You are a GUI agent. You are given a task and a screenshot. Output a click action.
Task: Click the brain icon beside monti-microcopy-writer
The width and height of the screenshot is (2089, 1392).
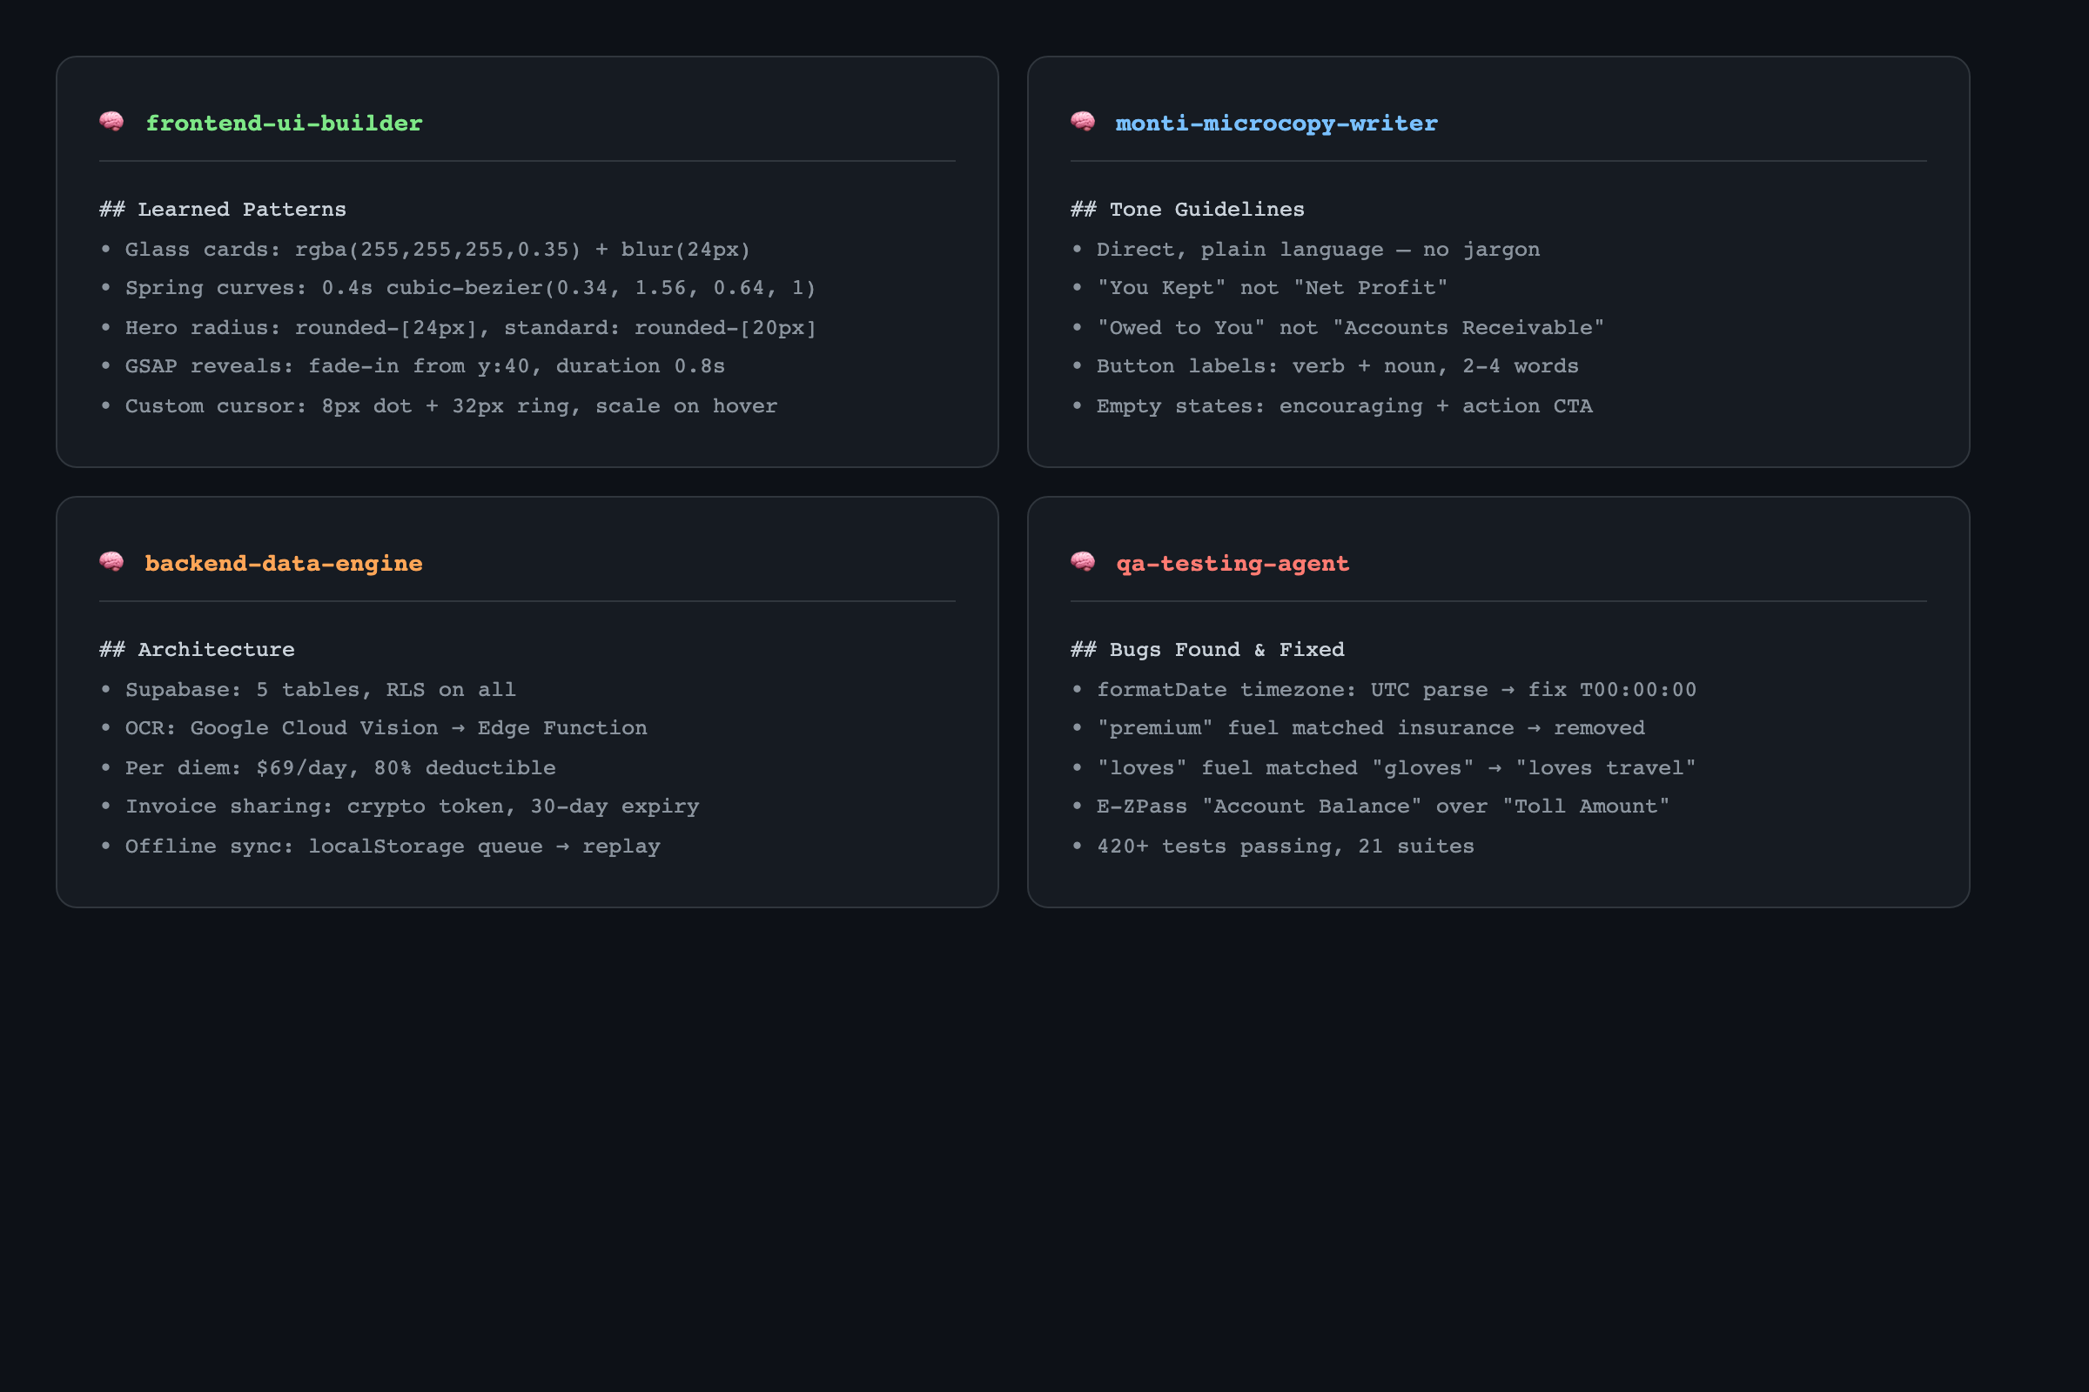(1083, 122)
